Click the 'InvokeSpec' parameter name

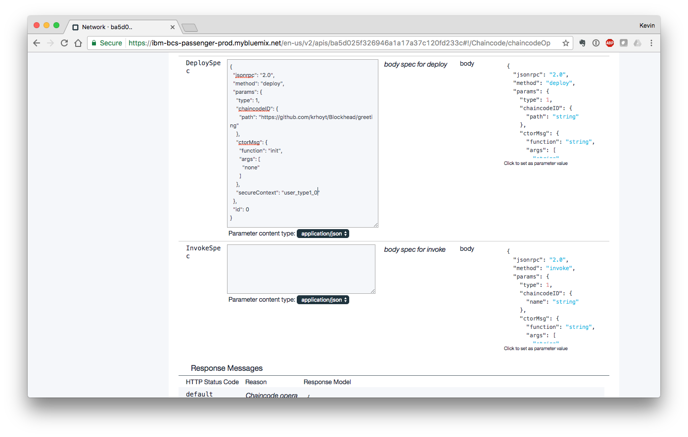pos(203,252)
